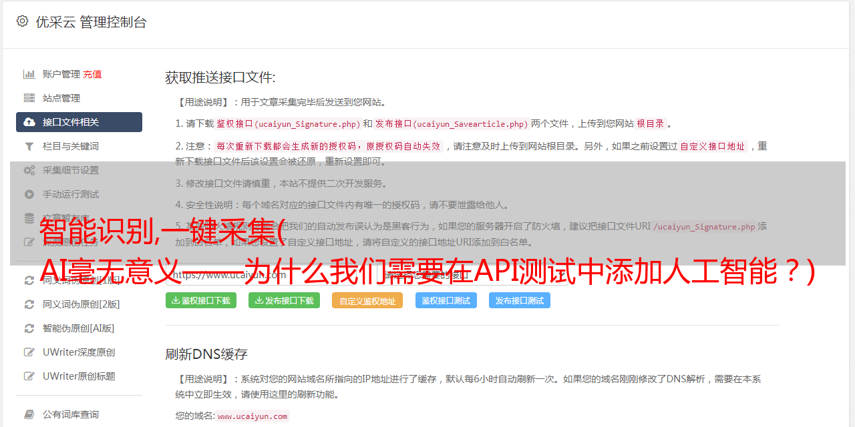Click the 优采云 管理控制台 title
The height and width of the screenshot is (427, 855).
tap(91, 22)
